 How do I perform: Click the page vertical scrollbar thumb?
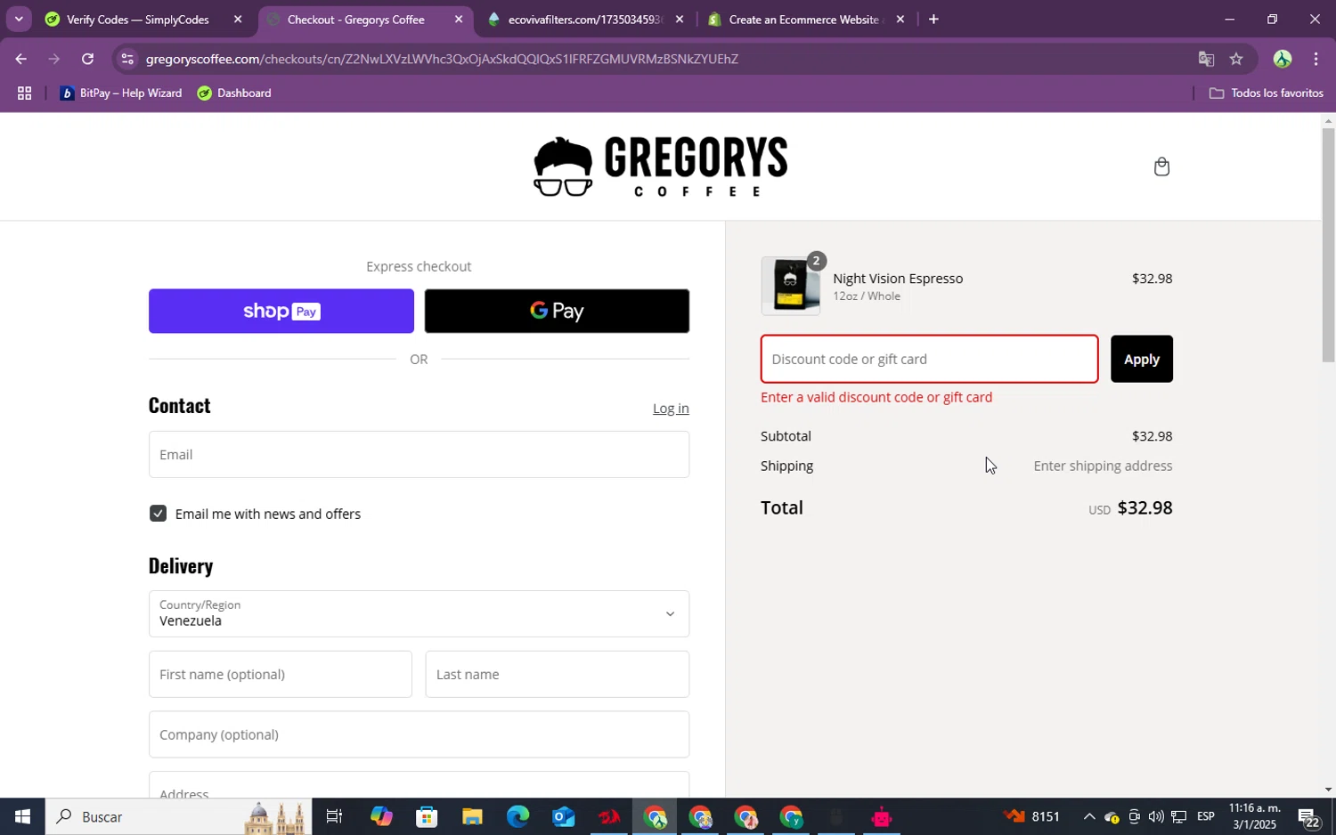(1328, 245)
